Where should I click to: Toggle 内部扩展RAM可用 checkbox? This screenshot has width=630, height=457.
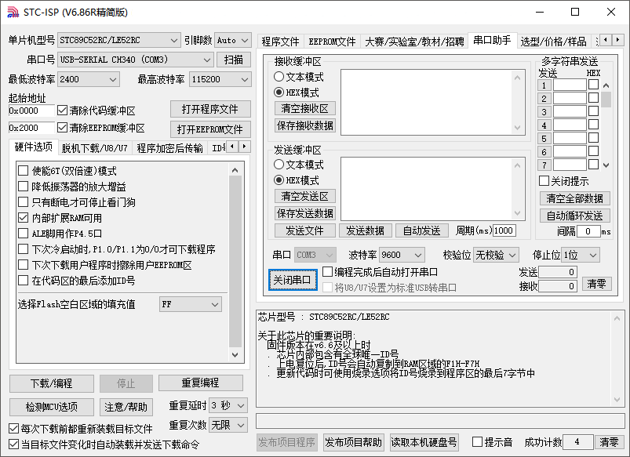24,218
